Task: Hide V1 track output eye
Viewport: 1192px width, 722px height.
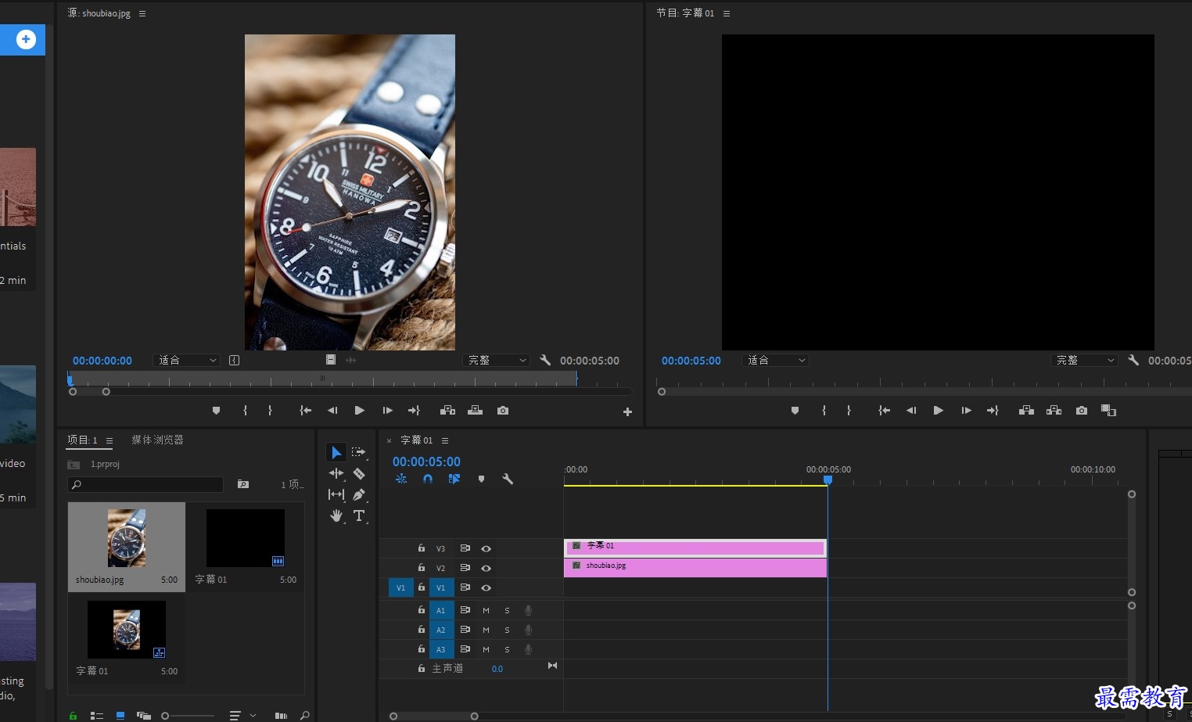Action: pyautogui.click(x=486, y=588)
